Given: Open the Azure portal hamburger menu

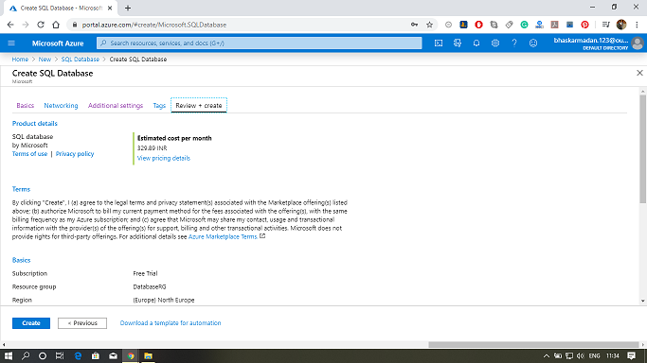Looking at the screenshot, I should coord(11,43).
